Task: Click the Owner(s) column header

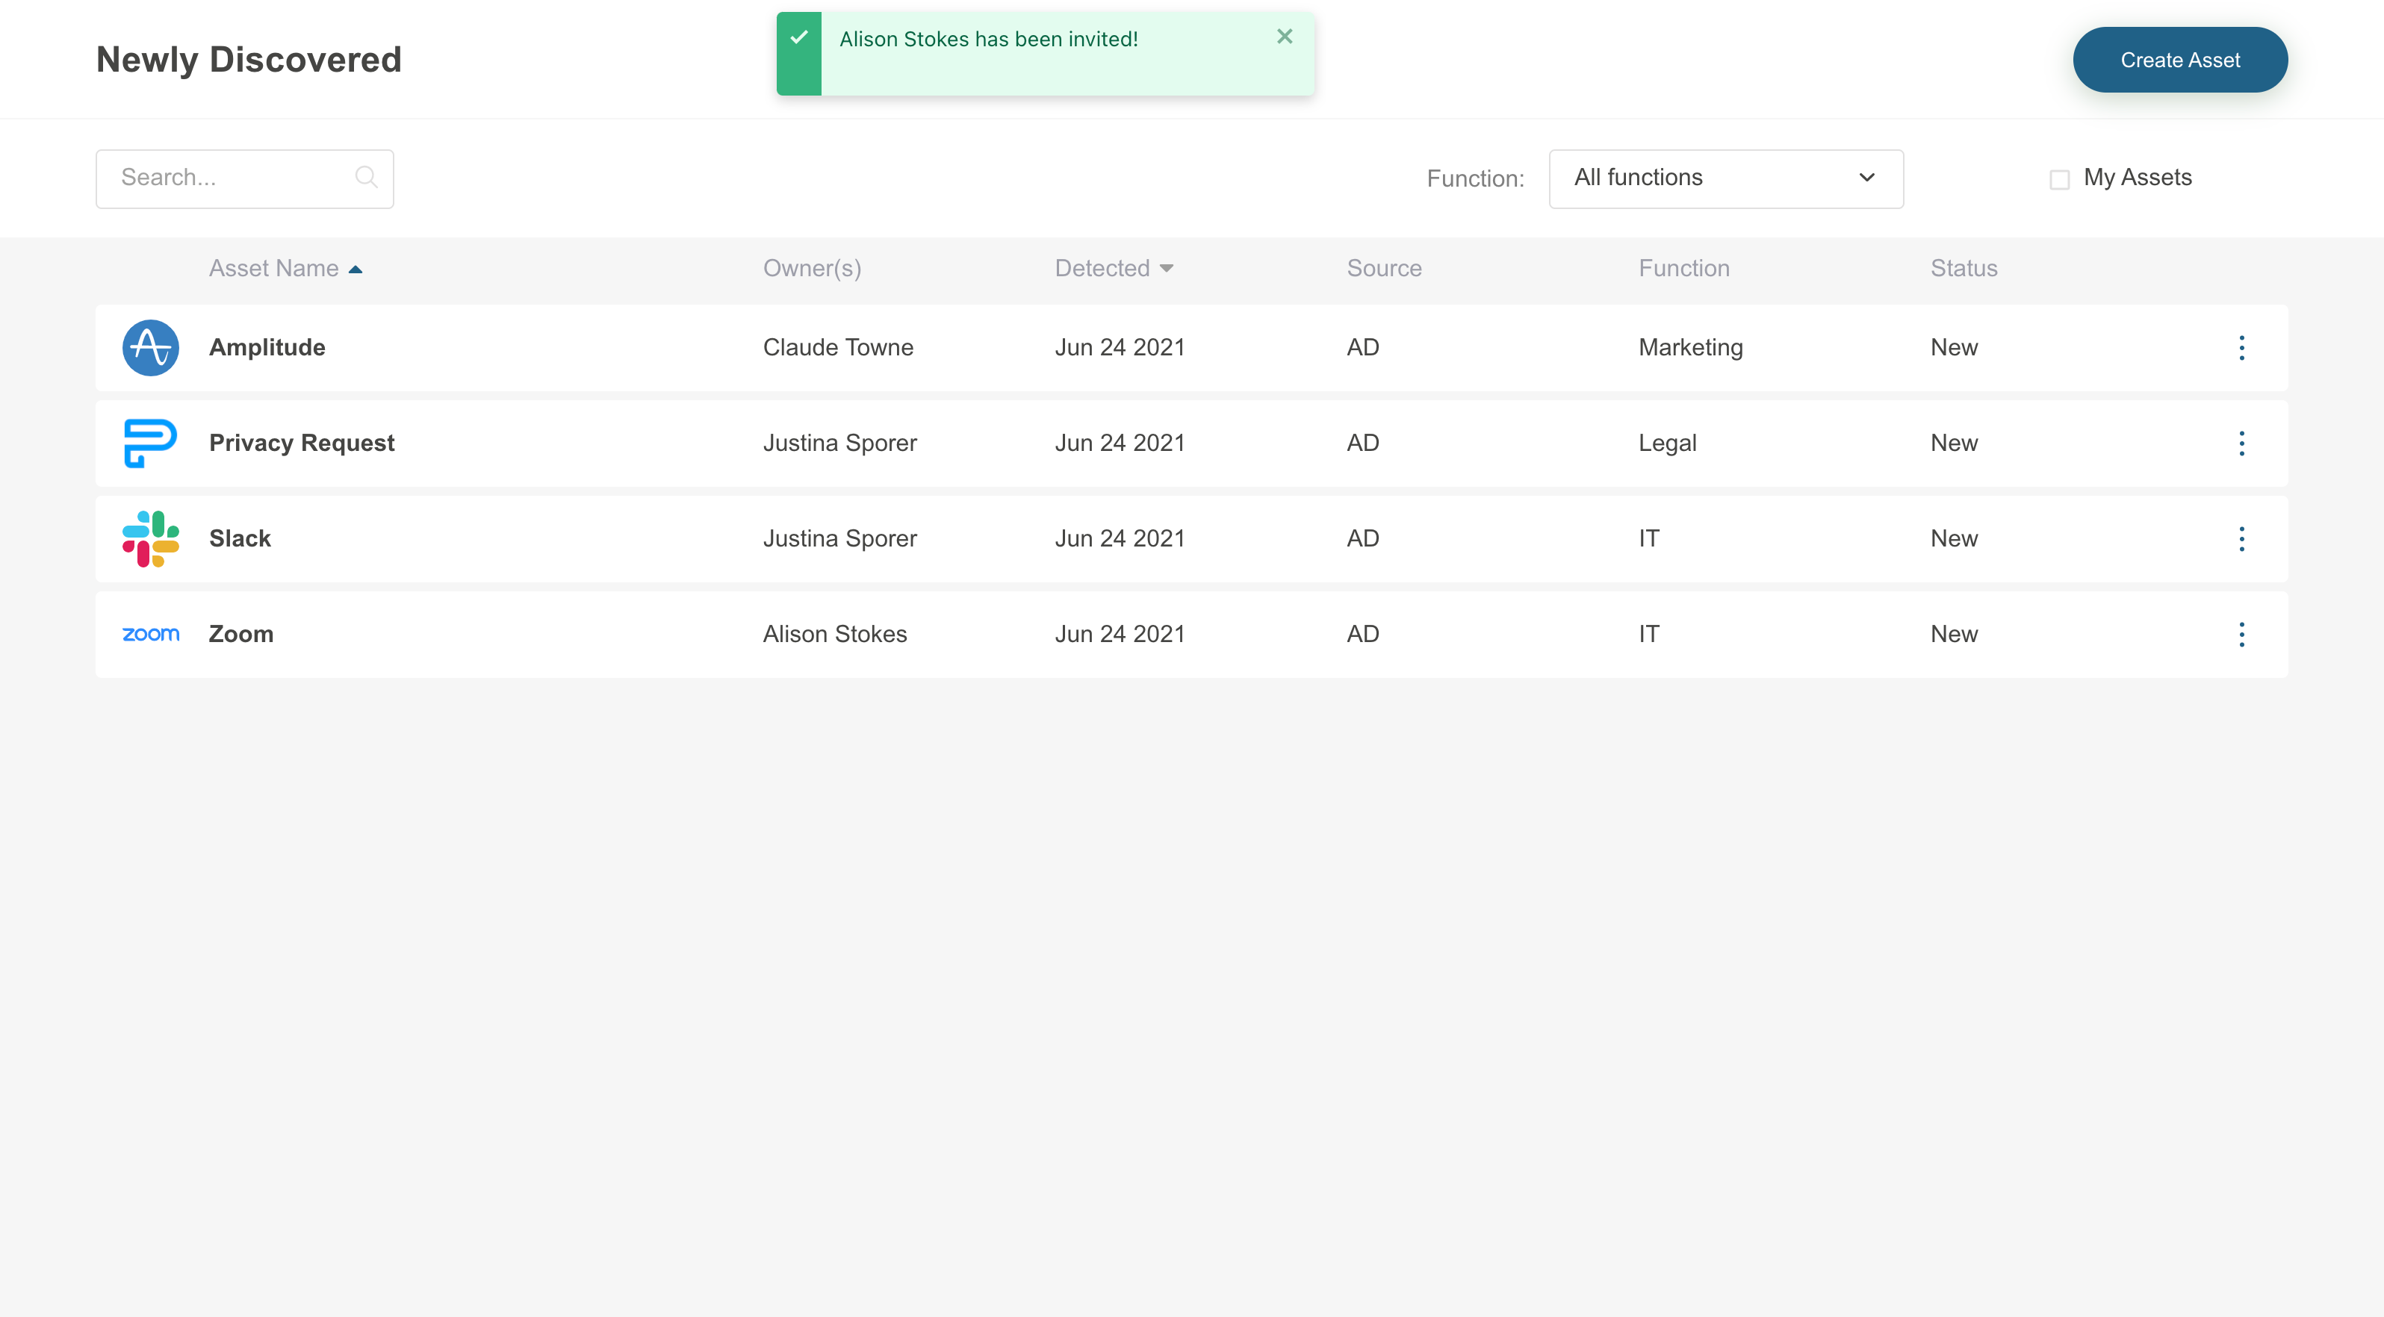Action: [812, 268]
